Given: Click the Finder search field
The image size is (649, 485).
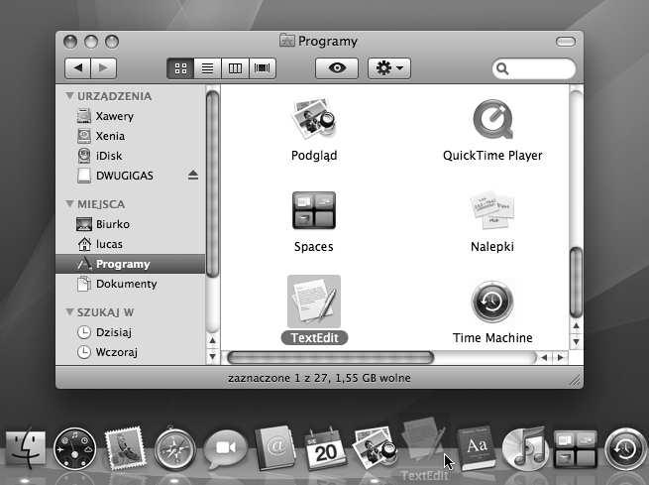Looking at the screenshot, I should pos(534,68).
